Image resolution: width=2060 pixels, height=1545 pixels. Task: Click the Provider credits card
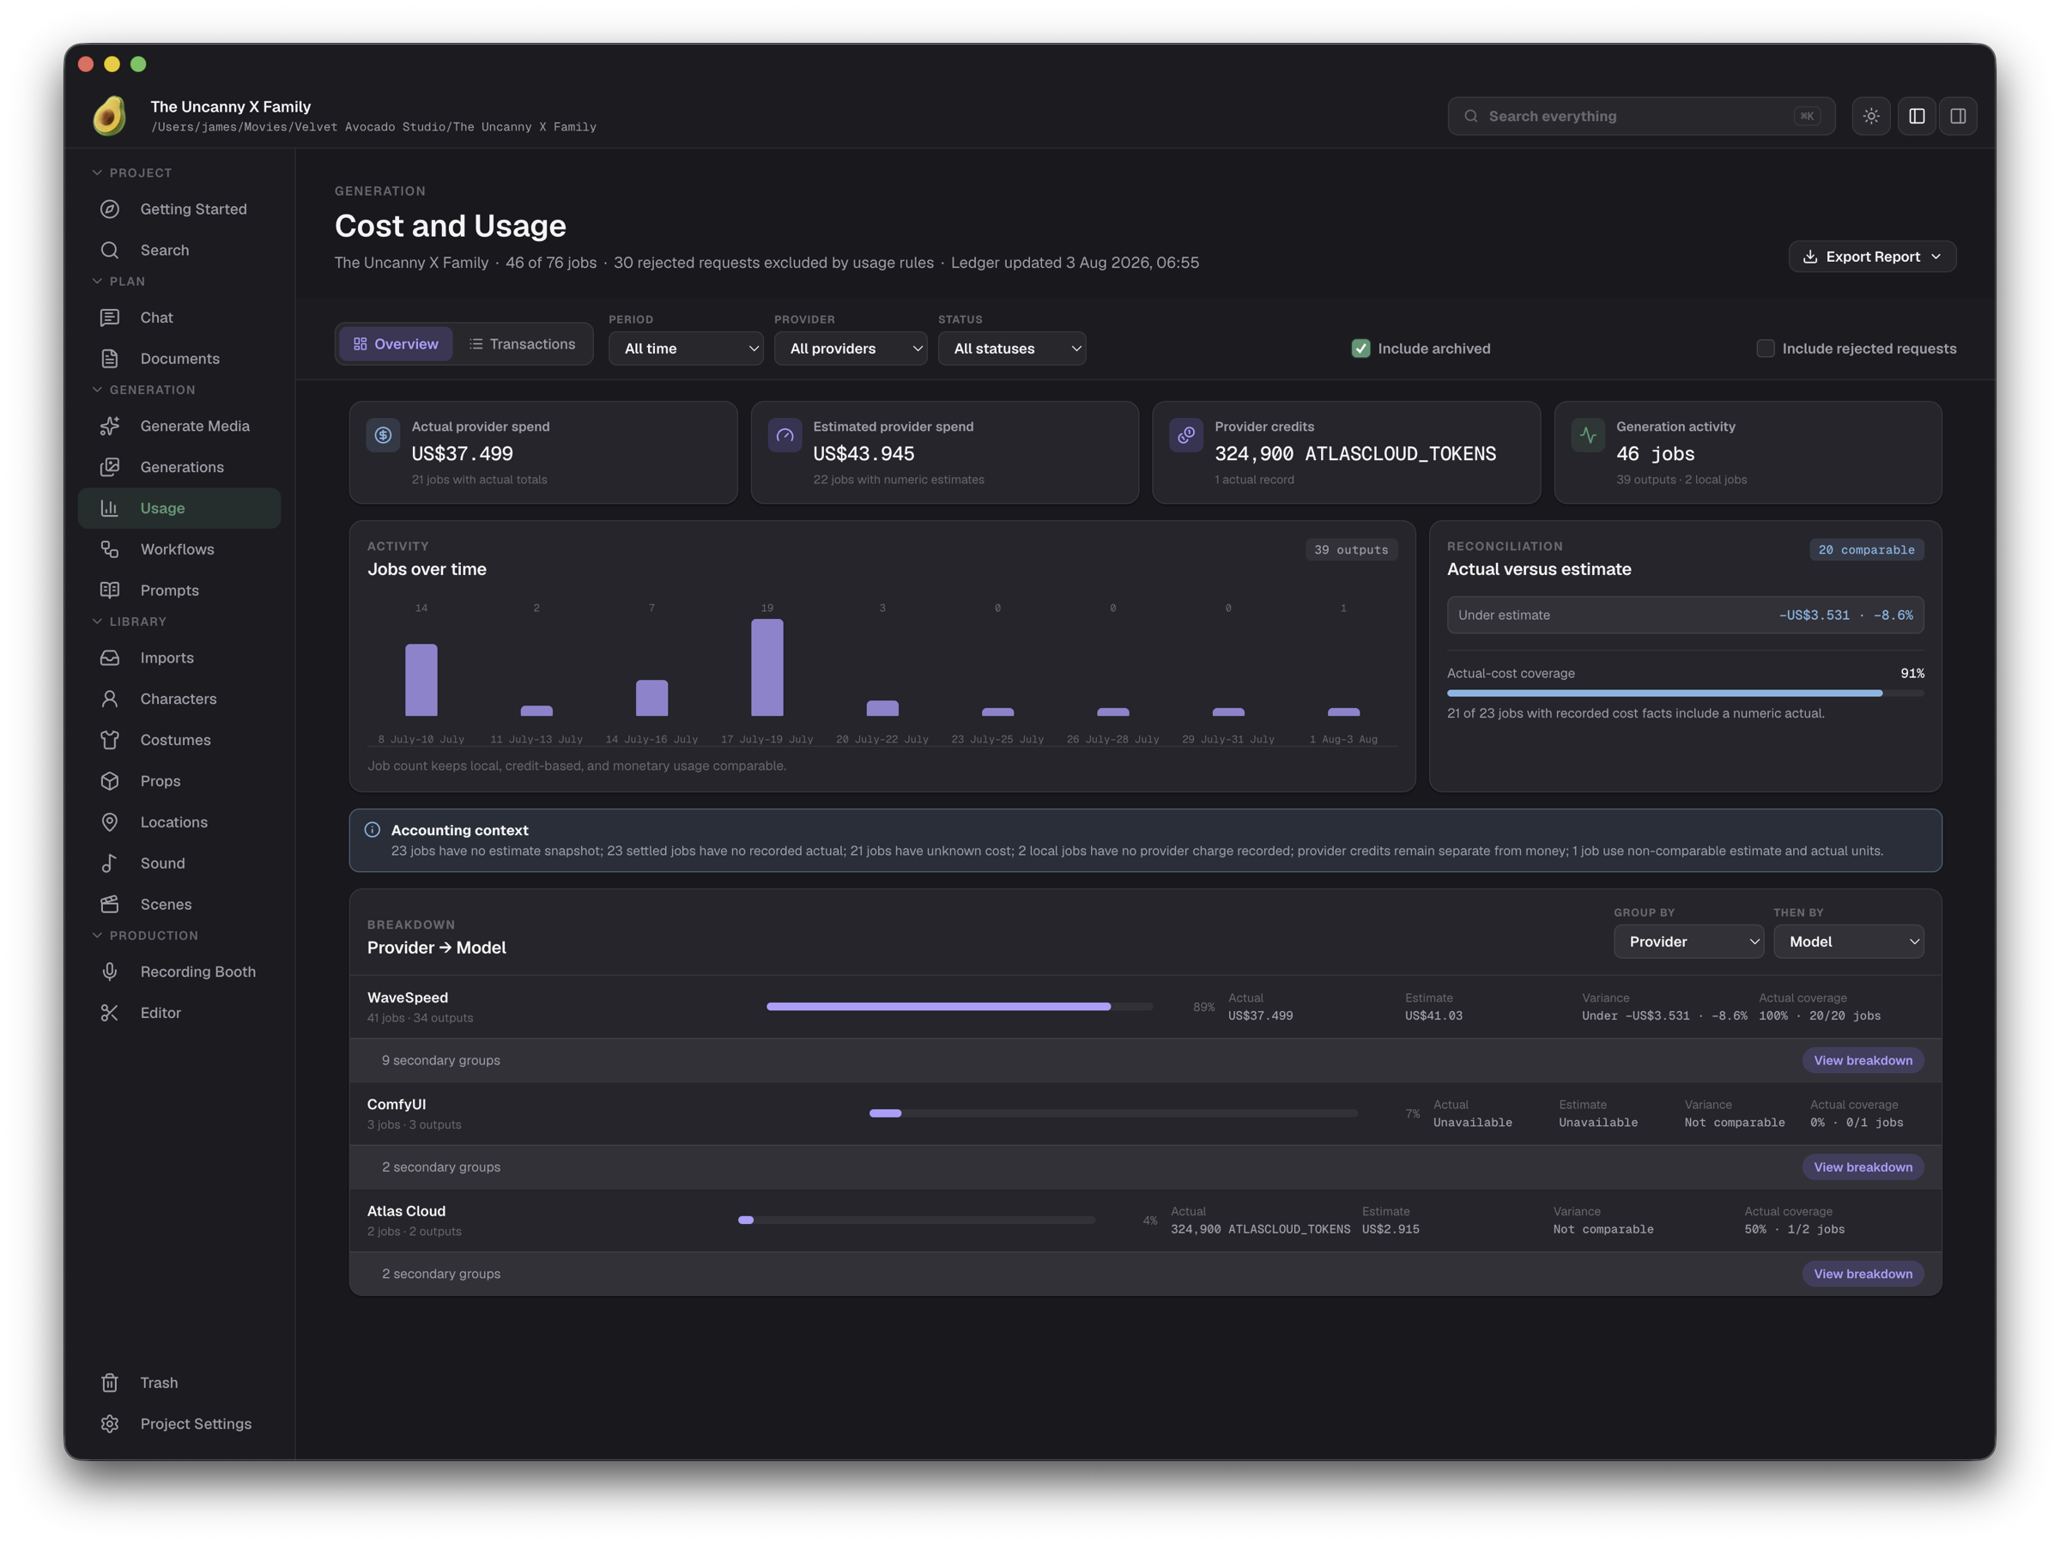(x=1346, y=452)
